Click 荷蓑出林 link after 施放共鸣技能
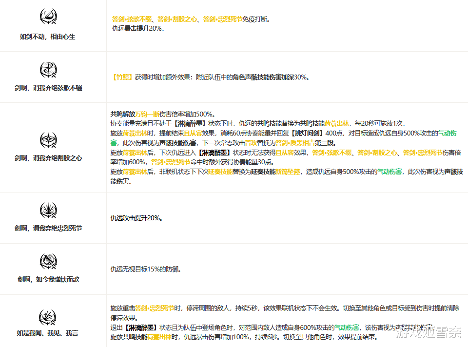Viewport: 468px width, 347px height. 159,337
